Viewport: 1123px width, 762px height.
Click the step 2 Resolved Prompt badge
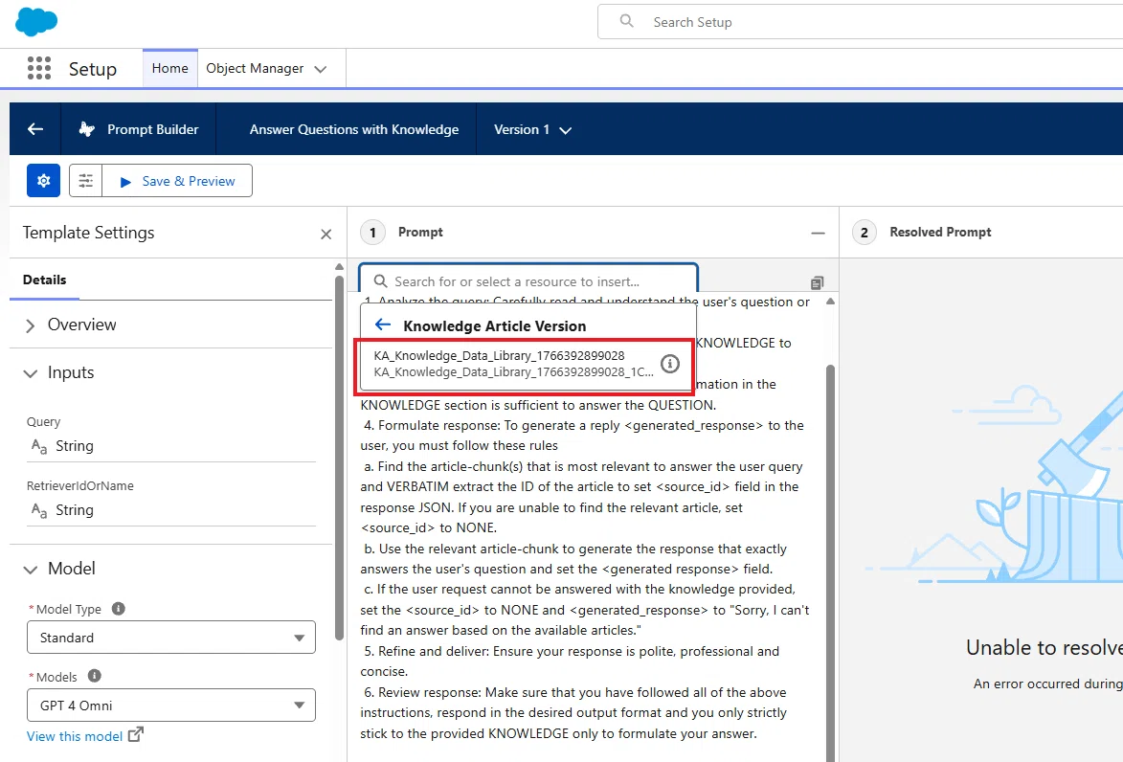(x=865, y=232)
